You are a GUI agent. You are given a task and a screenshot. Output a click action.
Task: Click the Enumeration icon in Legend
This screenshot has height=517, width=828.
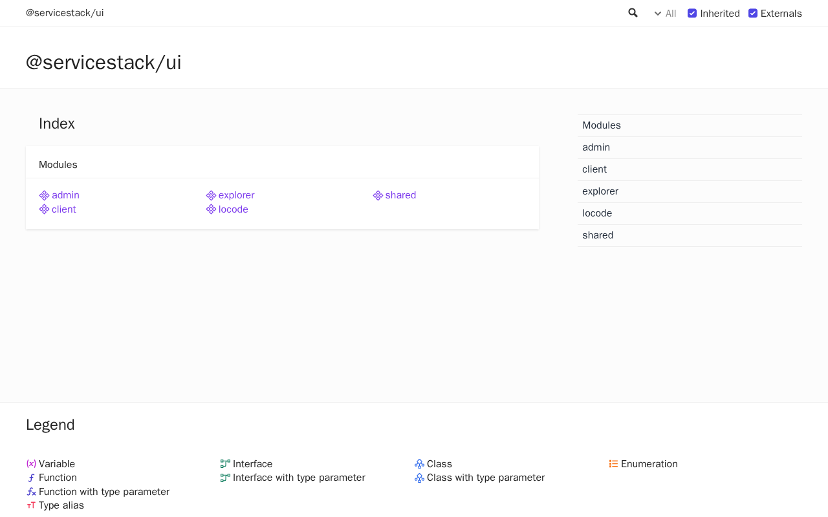pos(613,464)
